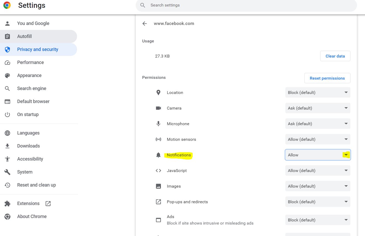This screenshot has width=365, height=236.
Task: Click the Clear data button
Action: coord(335,56)
